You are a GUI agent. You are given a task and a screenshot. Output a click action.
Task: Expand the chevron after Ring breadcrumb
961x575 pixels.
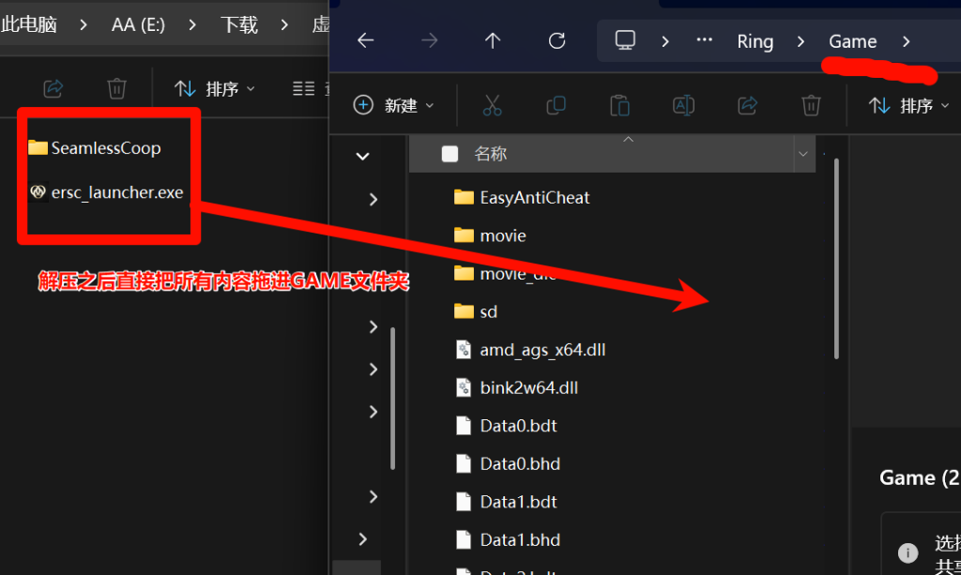tap(801, 41)
